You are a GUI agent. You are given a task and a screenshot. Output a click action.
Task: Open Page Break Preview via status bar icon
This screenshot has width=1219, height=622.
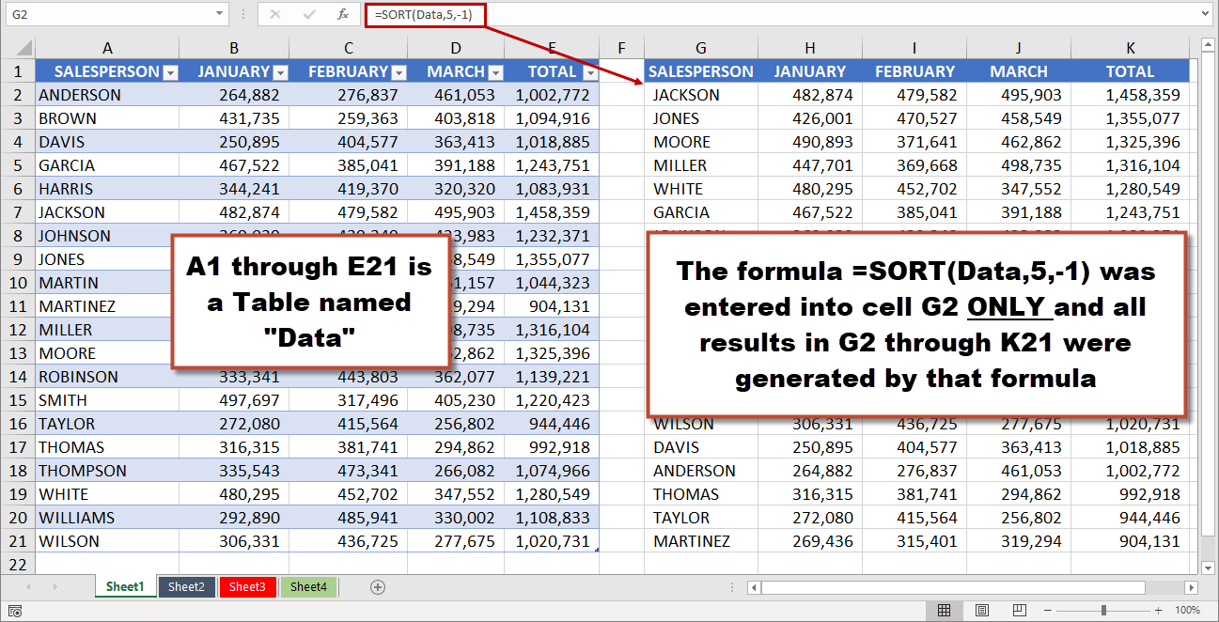click(1021, 610)
